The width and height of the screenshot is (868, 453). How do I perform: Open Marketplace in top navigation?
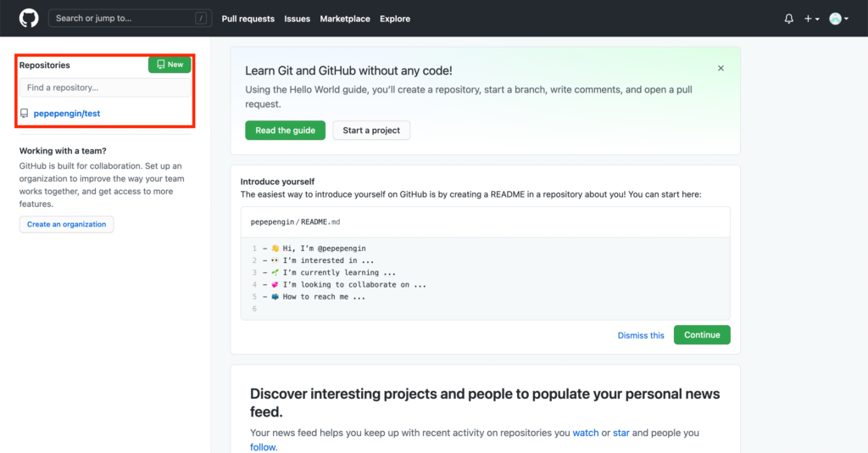click(x=345, y=19)
